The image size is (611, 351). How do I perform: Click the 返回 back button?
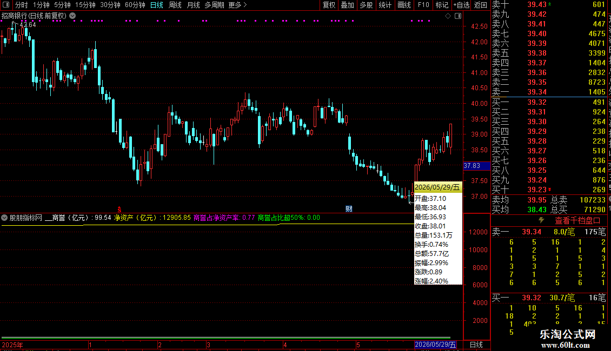481,5
